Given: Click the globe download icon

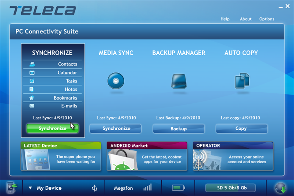Looking at the screenshot, I should tap(281, 188).
